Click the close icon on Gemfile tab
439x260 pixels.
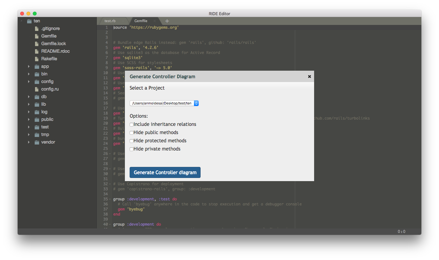point(155,21)
